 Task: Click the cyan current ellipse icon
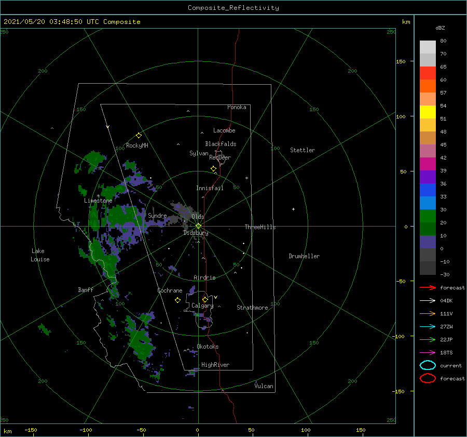(x=428, y=365)
